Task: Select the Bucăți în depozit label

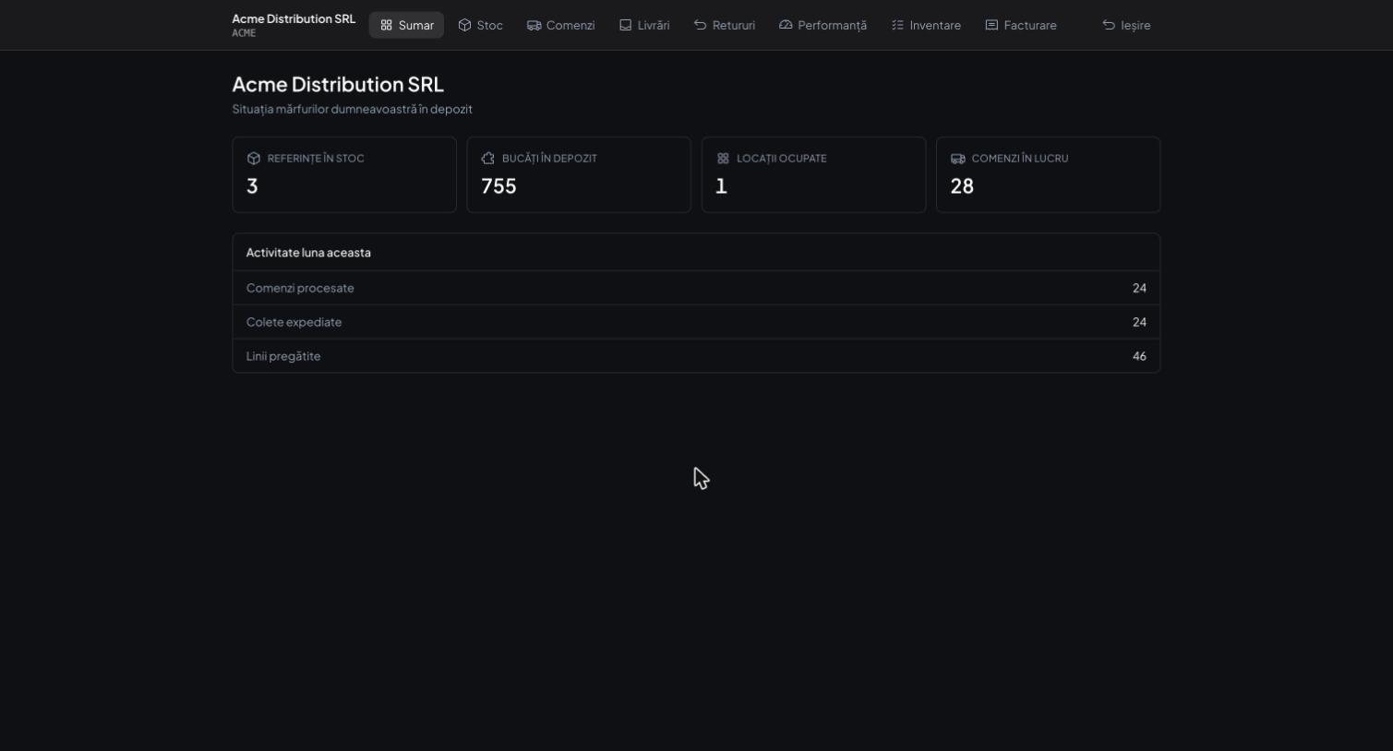Action: click(549, 159)
